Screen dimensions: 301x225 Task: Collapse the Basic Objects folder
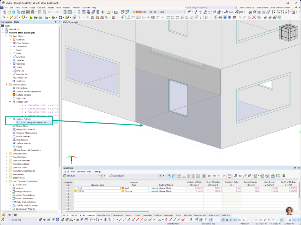(6, 36)
